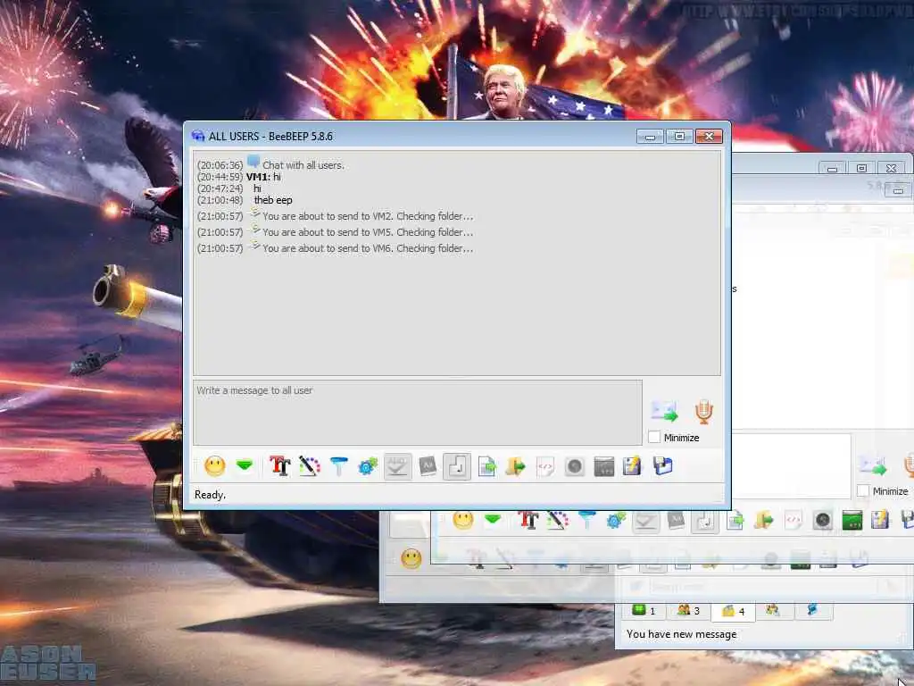Click the 'theb eep' chat message
914x686 pixels.
coord(273,200)
